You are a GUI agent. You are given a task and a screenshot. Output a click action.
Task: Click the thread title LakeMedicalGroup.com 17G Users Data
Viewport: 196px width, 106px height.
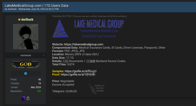(37, 5)
